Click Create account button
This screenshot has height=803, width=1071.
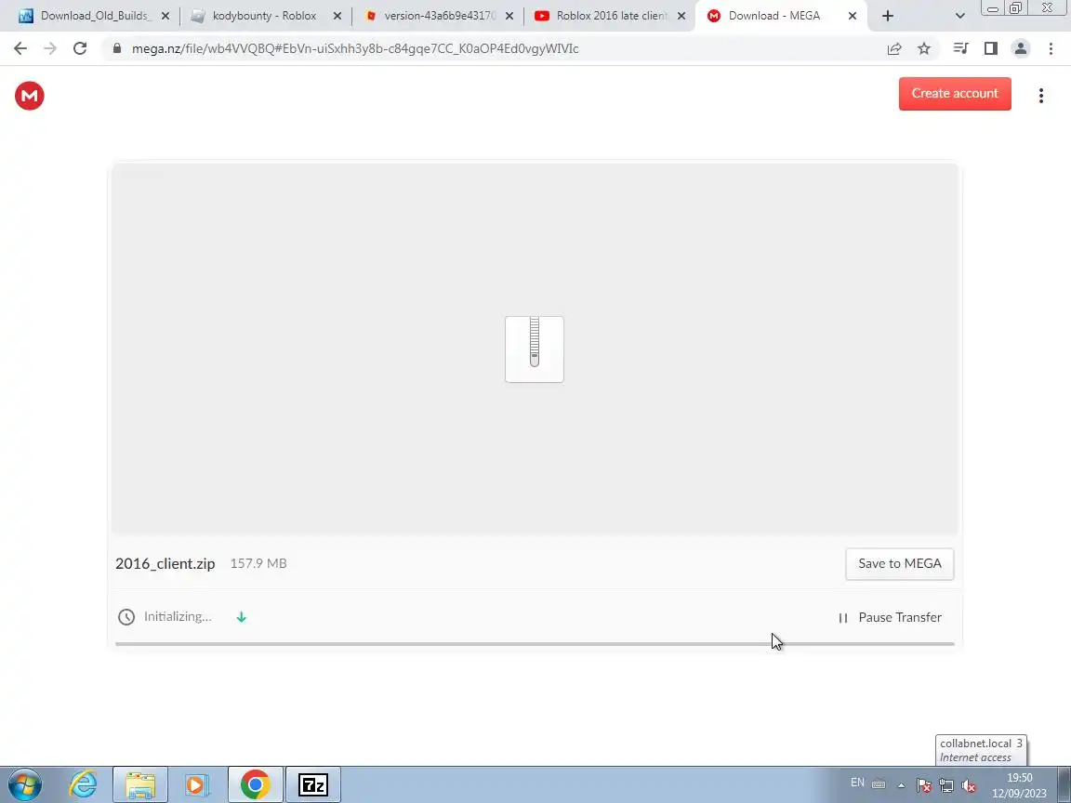pyautogui.click(x=955, y=94)
